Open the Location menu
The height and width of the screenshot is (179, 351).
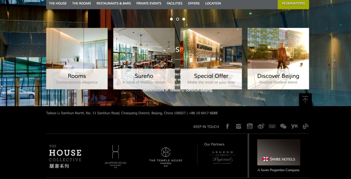pyautogui.click(x=213, y=4)
